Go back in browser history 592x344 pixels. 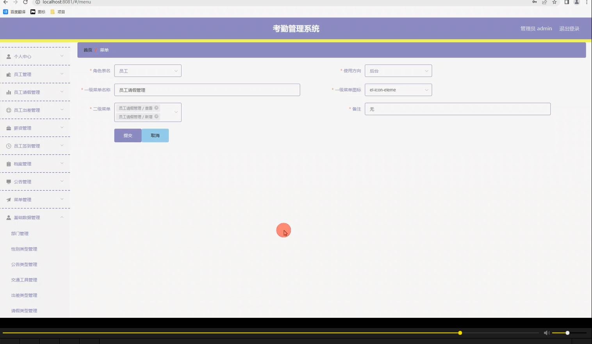(x=5, y=2)
